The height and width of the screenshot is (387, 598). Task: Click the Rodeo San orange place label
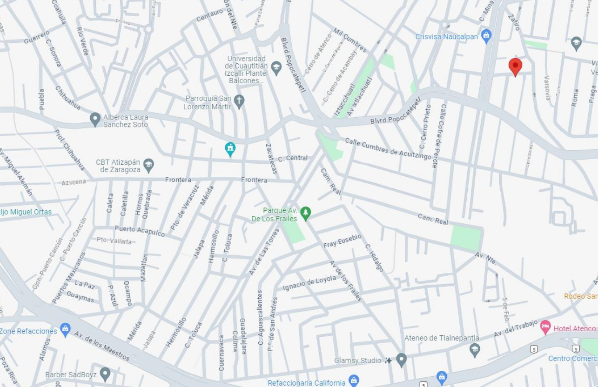pyautogui.click(x=581, y=296)
